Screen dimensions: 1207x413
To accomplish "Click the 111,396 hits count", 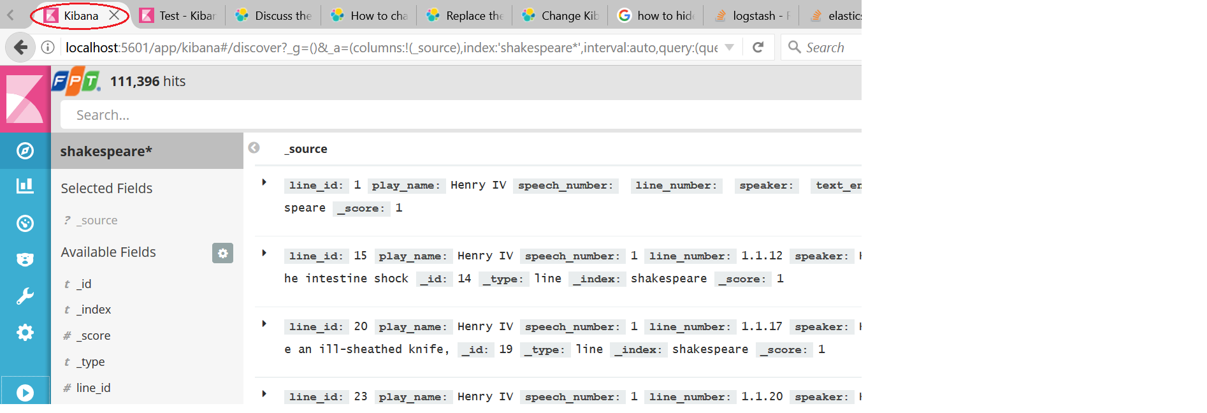I will tap(148, 82).
